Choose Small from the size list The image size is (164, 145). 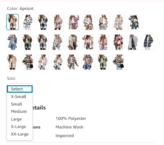point(20,104)
